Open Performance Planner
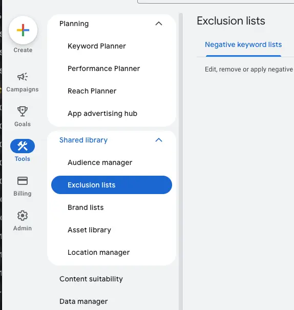The height and width of the screenshot is (310, 294). point(103,68)
